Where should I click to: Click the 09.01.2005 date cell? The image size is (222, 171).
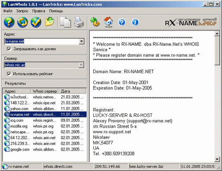coord(72,120)
